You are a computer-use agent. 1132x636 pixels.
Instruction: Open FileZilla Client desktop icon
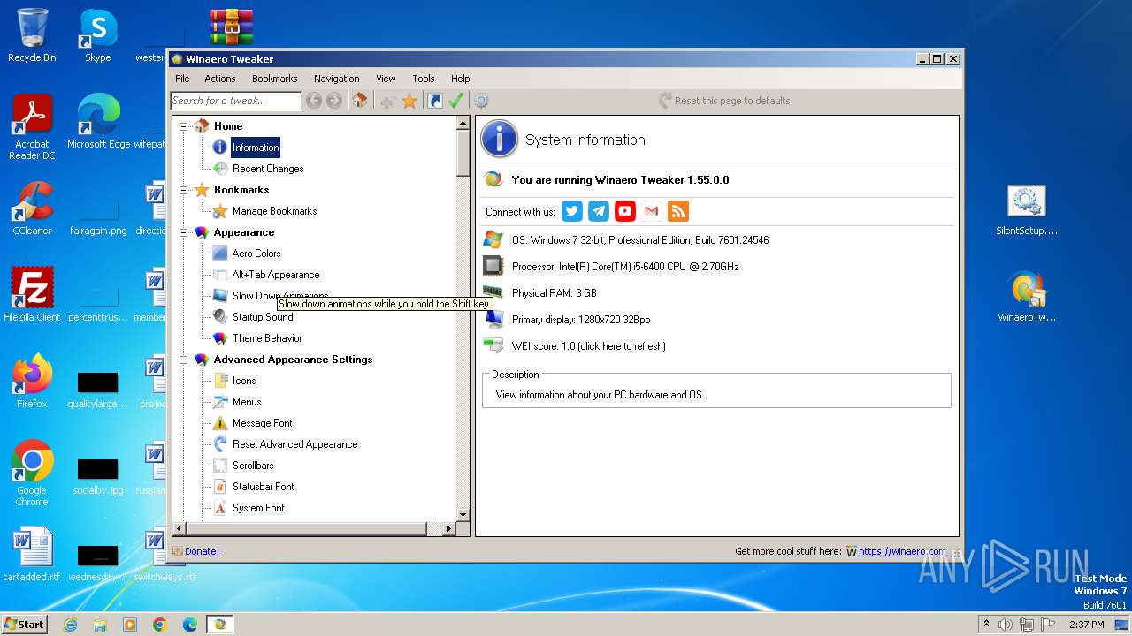point(32,295)
